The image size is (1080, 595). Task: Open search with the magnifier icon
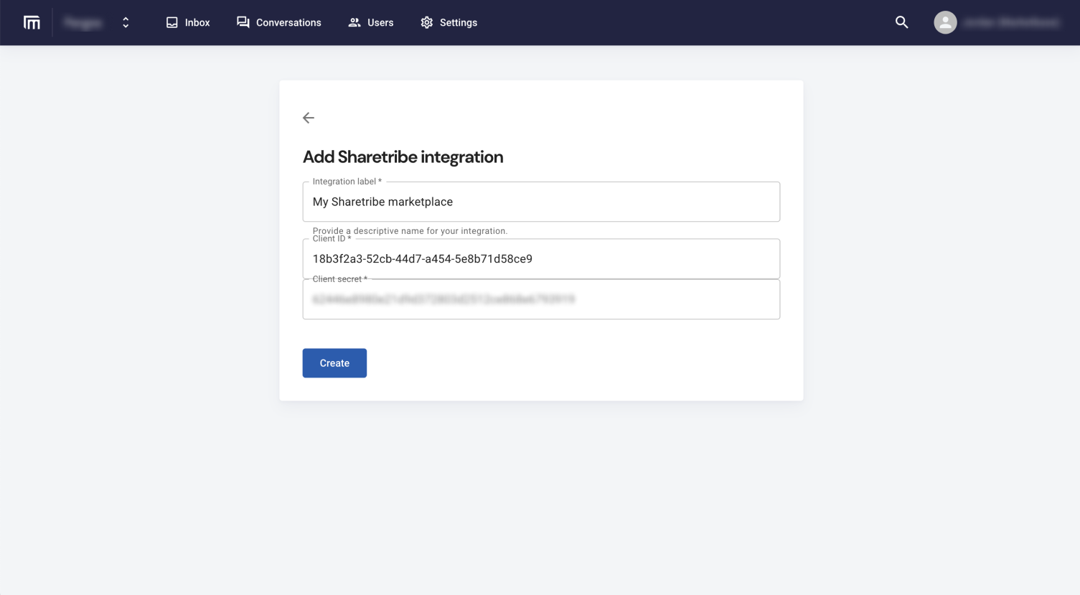click(x=902, y=23)
